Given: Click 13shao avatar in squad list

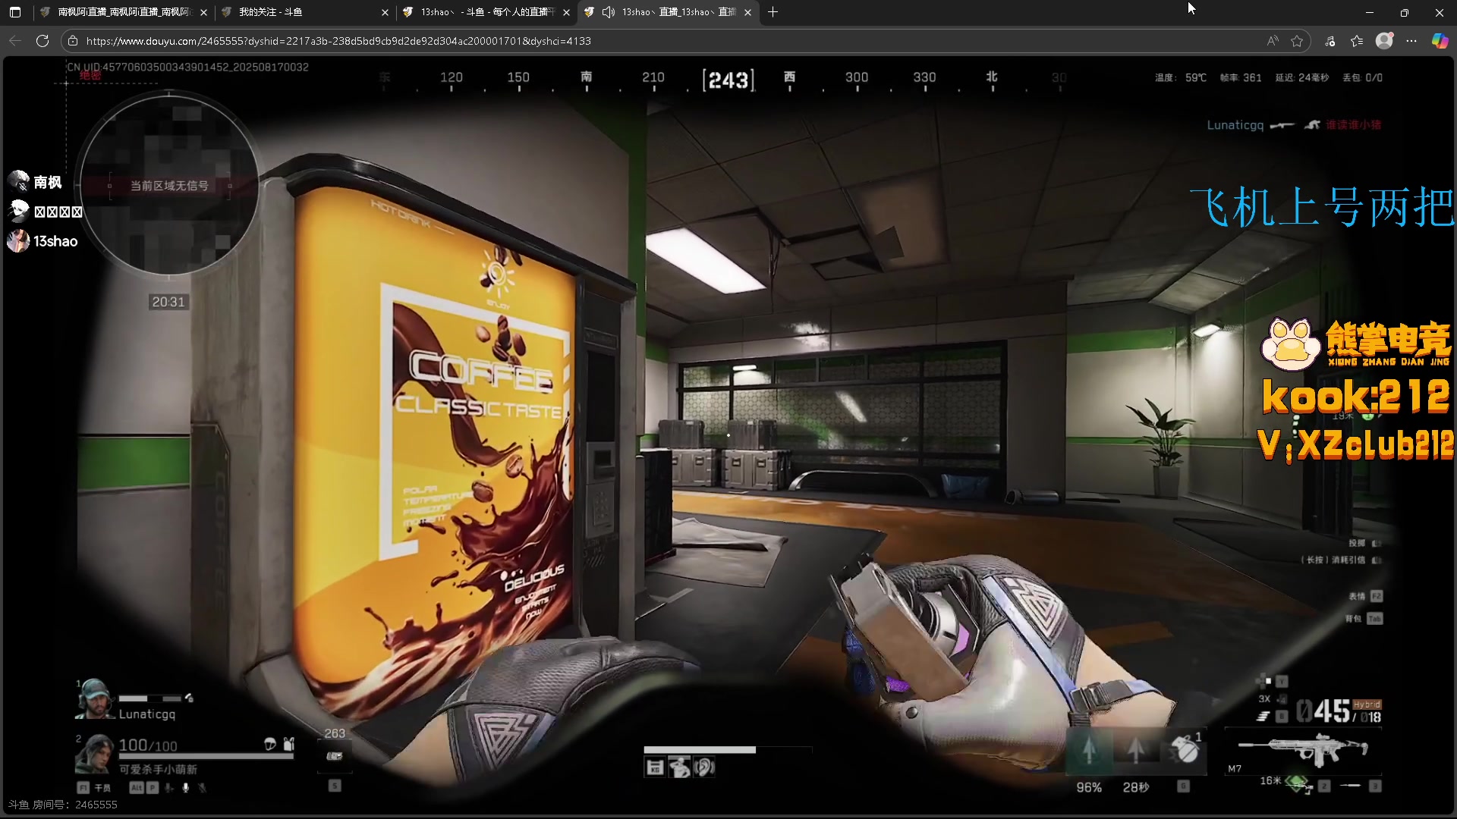Looking at the screenshot, I should (x=18, y=240).
